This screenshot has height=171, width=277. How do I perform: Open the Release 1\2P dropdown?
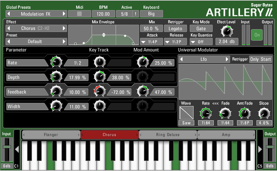coord(176,42)
